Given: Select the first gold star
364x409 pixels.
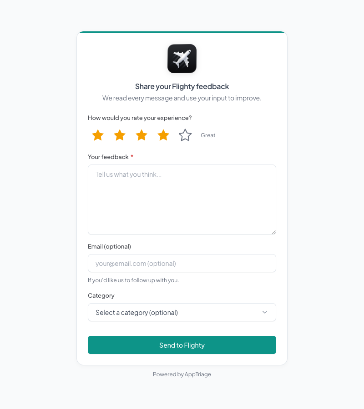Looking at the screenshot, I should [97, 135].
